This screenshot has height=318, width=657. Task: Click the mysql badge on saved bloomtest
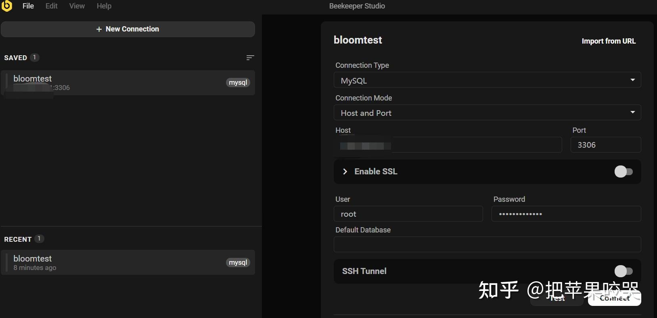(238, 83)
